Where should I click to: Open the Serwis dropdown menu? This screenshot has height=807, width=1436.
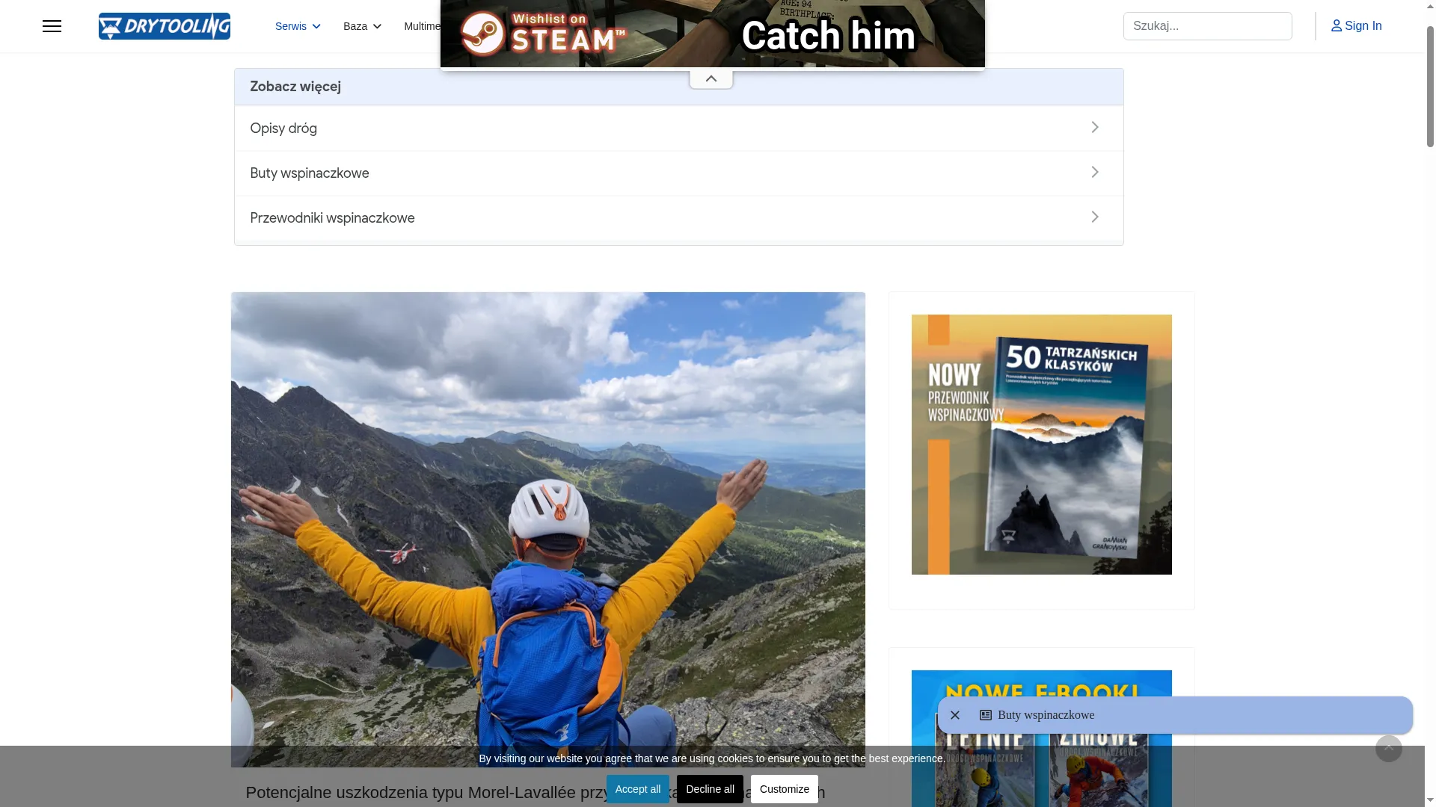(x=298, y=26)
